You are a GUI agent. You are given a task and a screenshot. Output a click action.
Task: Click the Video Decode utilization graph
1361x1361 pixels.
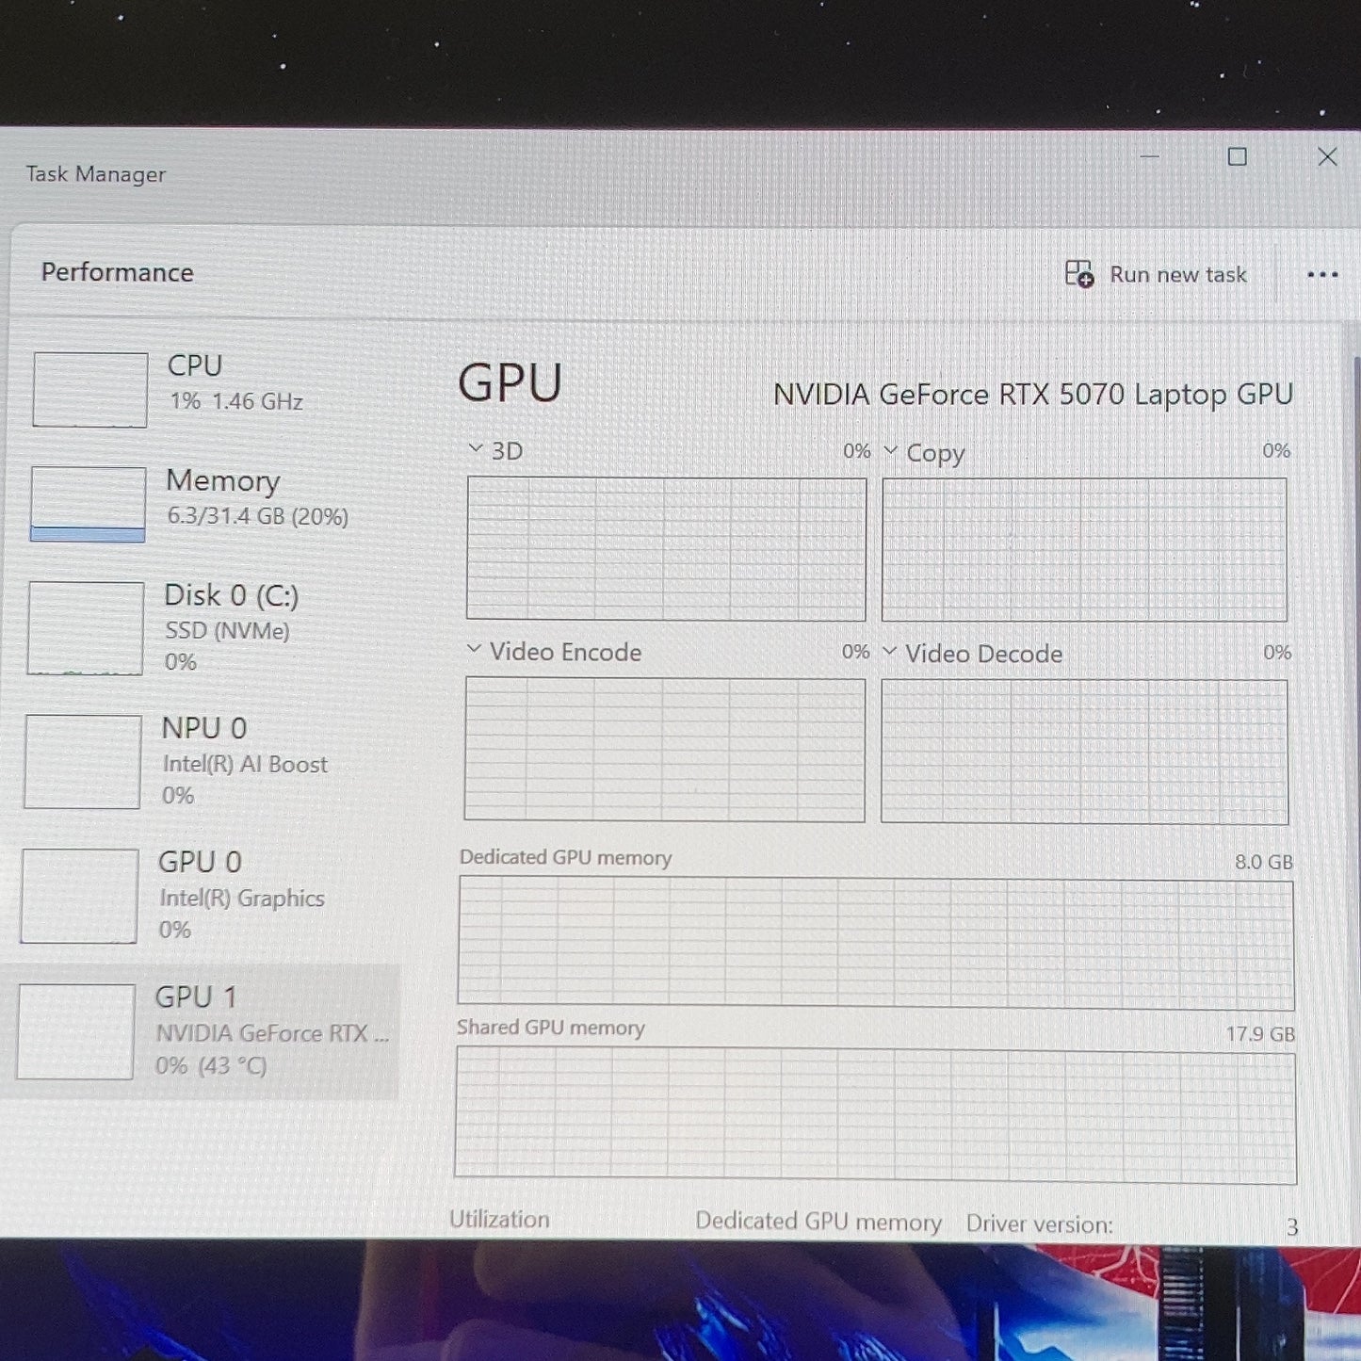coord(1084,752)
